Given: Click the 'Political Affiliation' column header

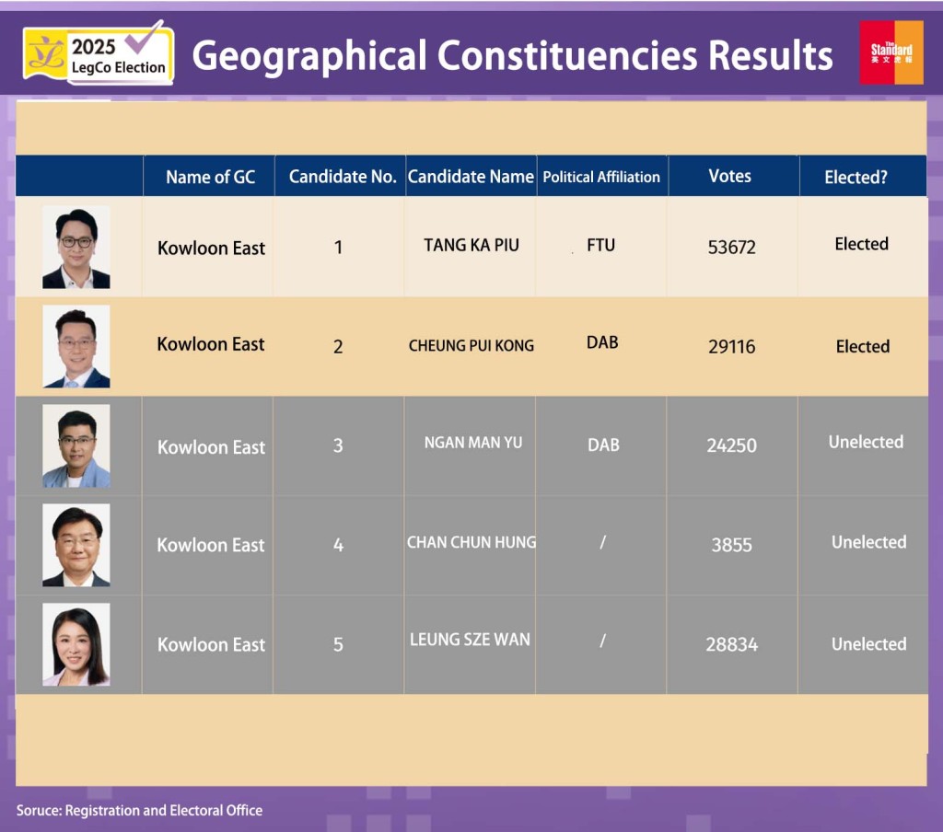Looking at the screenshot, I should (x=601, y=177).
